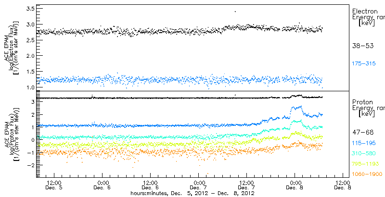
Task: Click the 38-53 electron energy legend label
Action: click(363, 46)
